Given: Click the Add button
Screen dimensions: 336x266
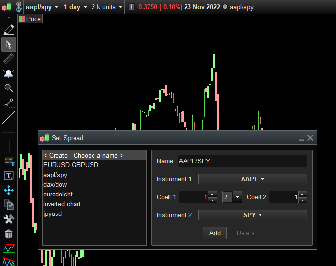Looking at the screenshot, I should click(x=215, y=233).
